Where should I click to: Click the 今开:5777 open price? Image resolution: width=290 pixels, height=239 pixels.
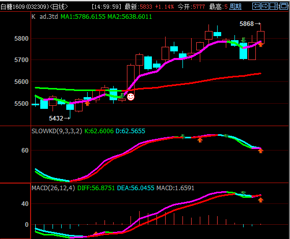[192, 7]
